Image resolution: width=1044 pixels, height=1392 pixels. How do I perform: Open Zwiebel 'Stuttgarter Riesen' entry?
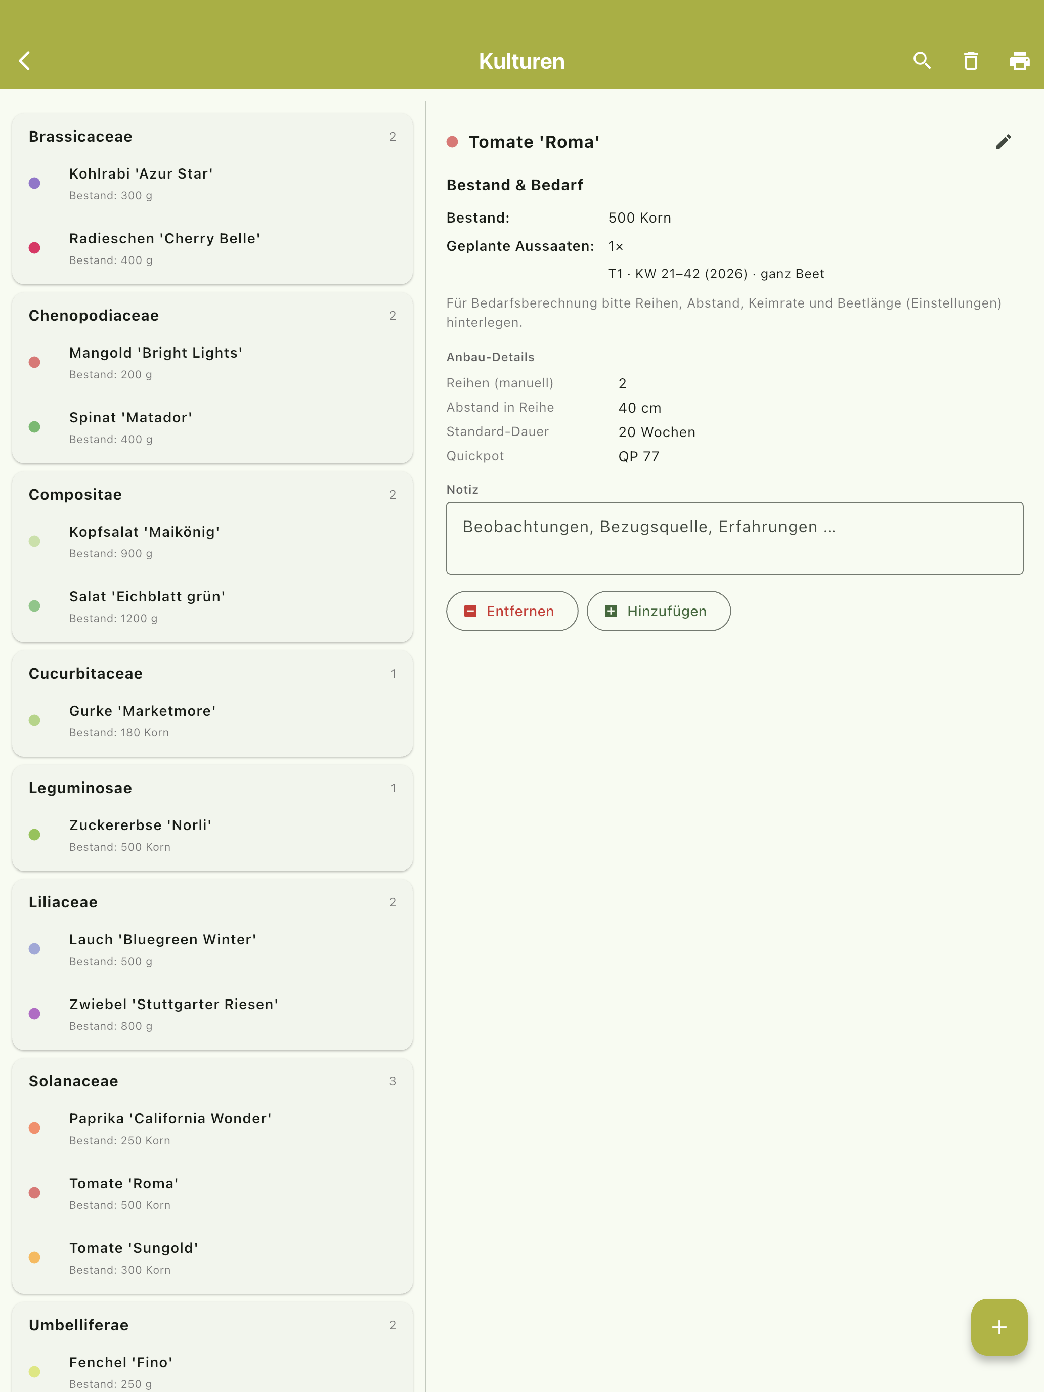[213, 1015]
